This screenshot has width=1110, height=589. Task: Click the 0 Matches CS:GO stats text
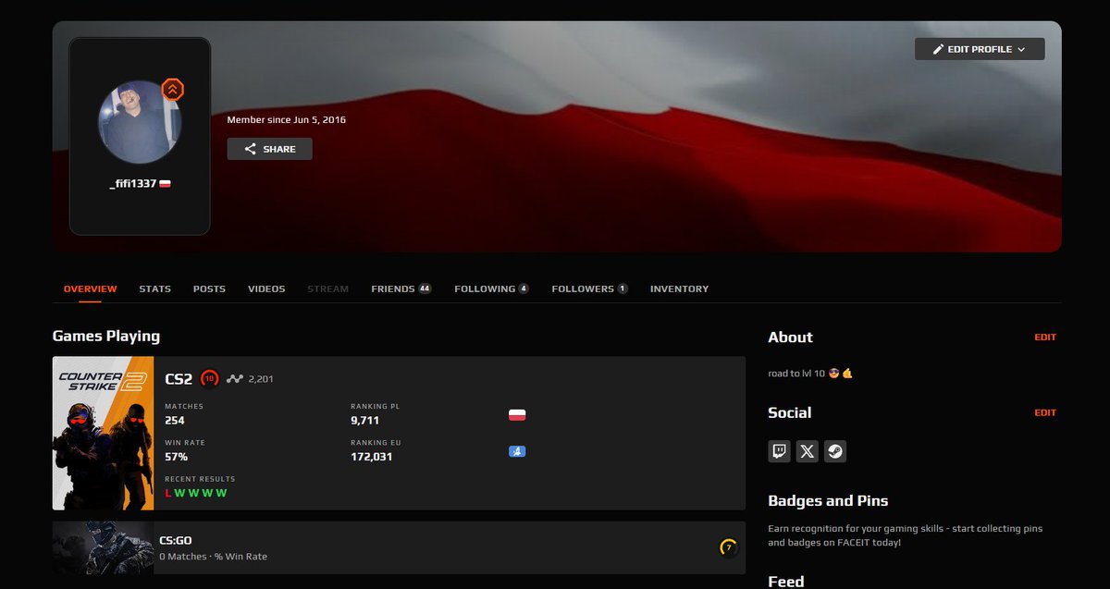click(x=213, y=557)
